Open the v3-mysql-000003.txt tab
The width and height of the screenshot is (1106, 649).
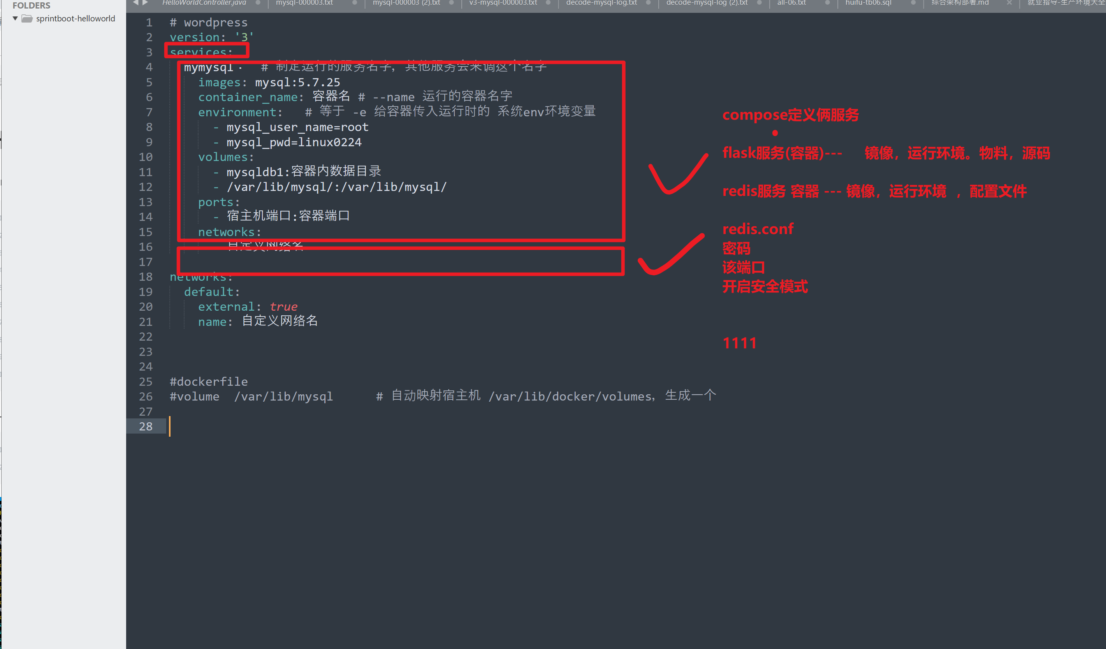(503, 3)
